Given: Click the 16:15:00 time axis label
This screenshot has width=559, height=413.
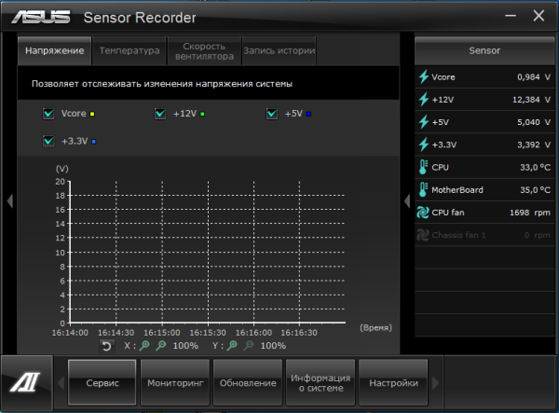Looking at the screenshot, I should [162, 333].
